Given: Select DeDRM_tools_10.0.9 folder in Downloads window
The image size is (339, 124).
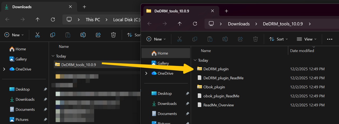Looking at the screenshot, I should 97,65.
